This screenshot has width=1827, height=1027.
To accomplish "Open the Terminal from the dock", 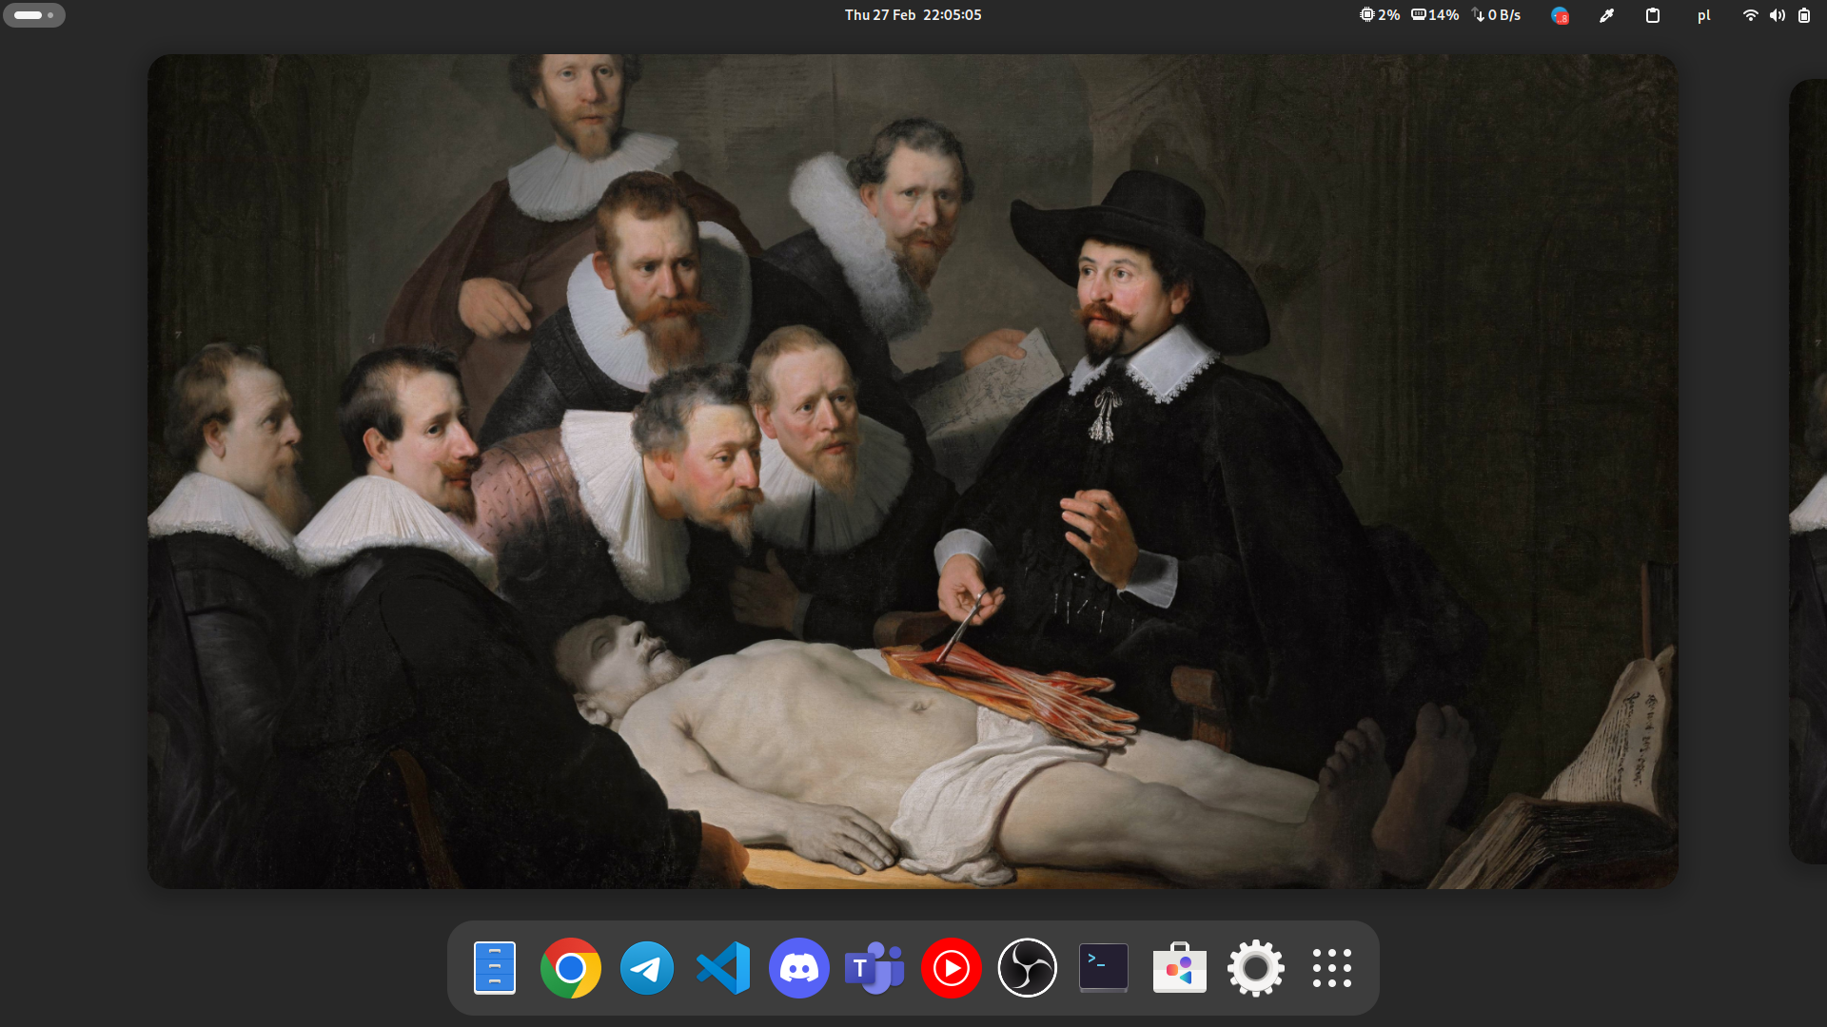I will tap(1104, 968).
